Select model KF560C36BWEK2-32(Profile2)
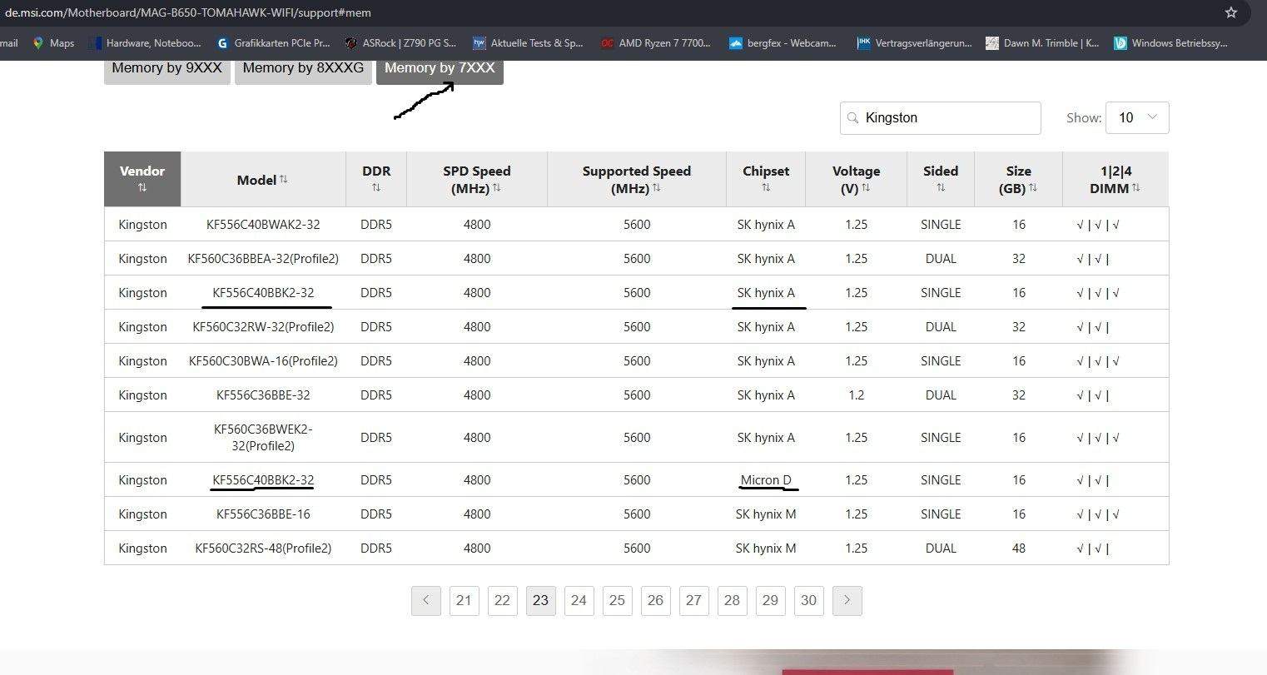1267x675 pixels. [x=263, y=438]
